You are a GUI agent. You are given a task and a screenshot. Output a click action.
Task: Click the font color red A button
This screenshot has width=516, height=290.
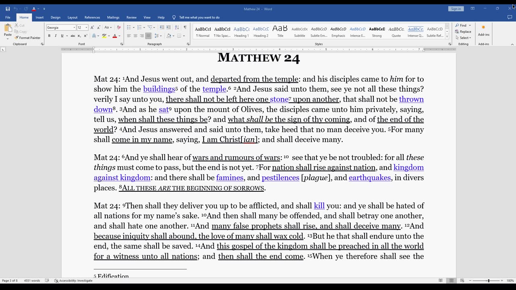point(114,36)
